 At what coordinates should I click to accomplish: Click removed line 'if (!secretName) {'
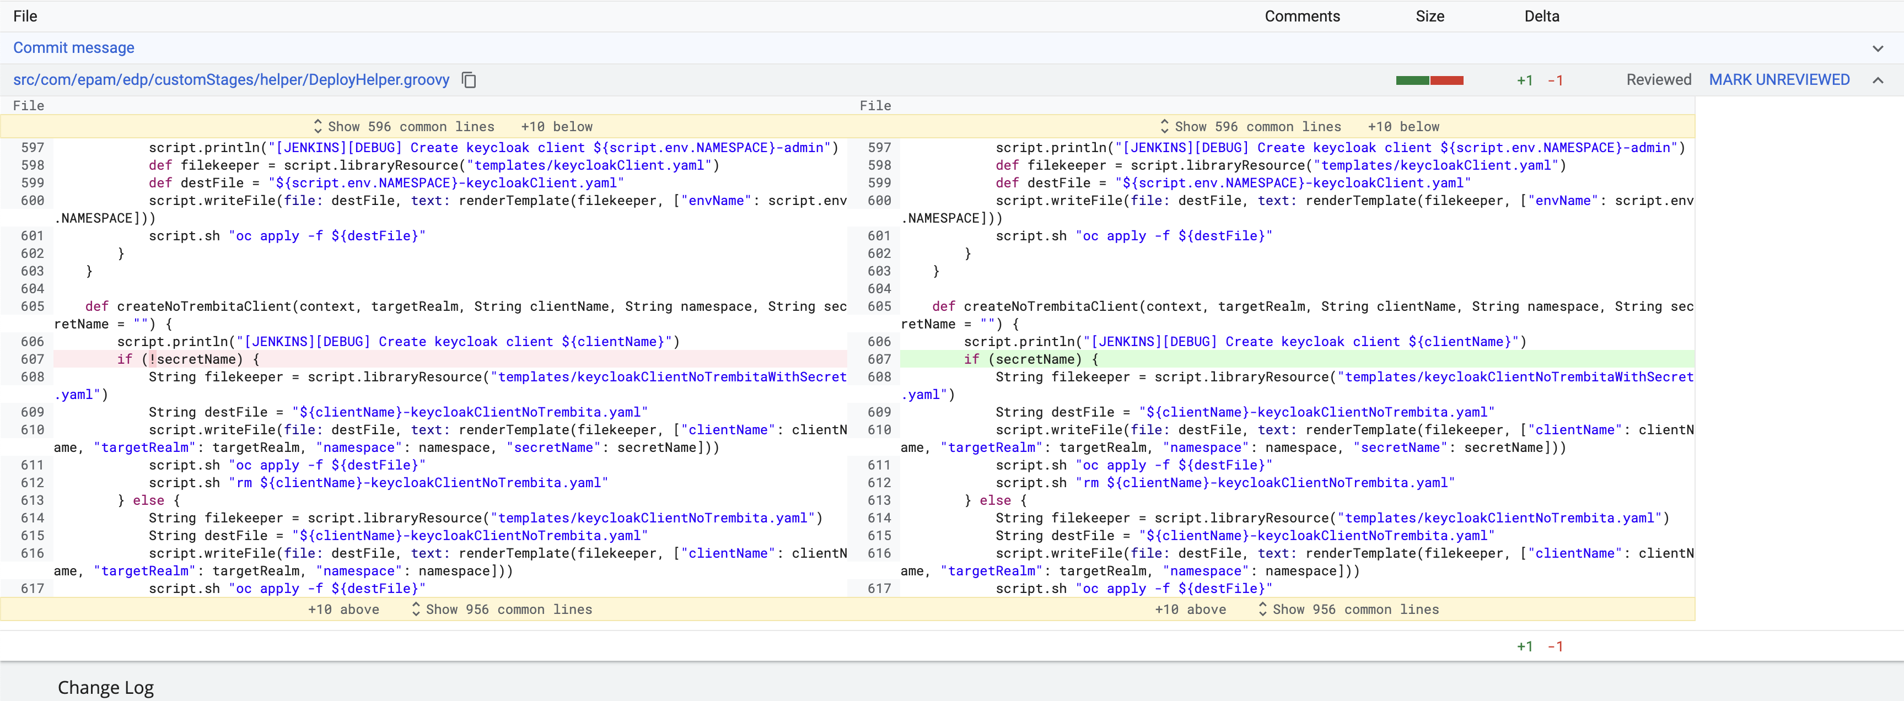[x=450, y=359]
